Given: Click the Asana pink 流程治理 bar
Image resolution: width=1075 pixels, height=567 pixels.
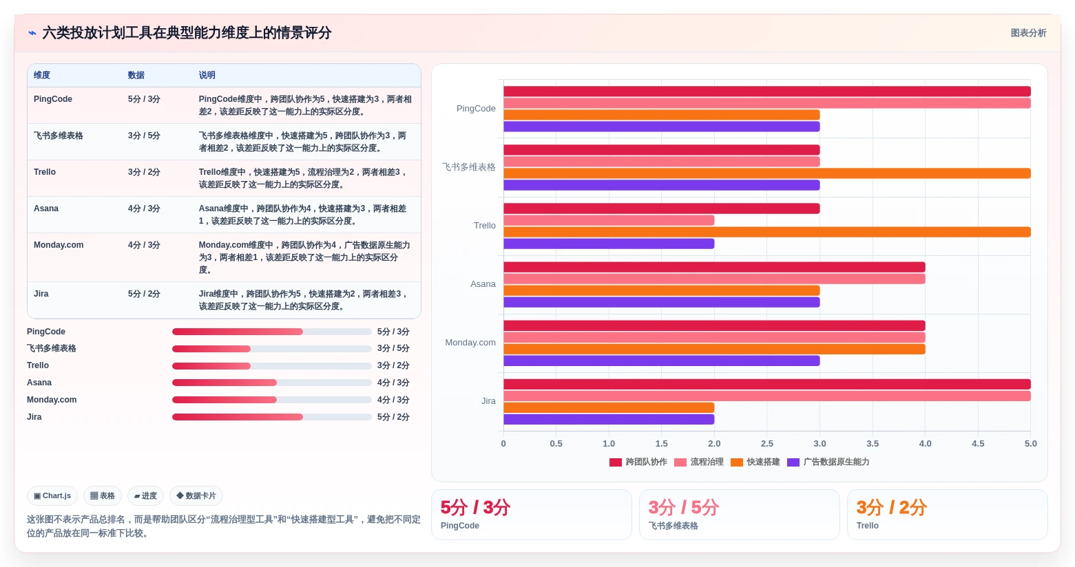Looking at the screenshot, I should (x=714, y=279).
